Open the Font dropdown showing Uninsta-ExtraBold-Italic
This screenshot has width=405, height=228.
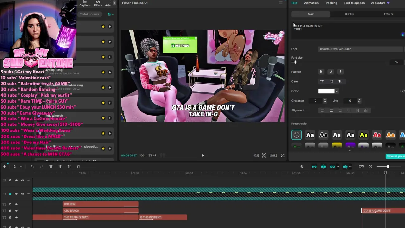361,49
